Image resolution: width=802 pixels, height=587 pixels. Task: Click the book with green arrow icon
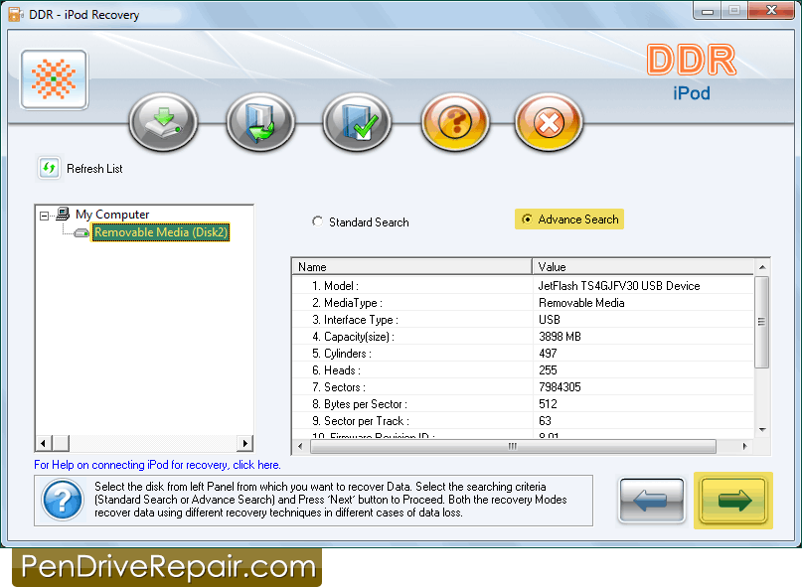pyautogui.click(x=260, y=122)
